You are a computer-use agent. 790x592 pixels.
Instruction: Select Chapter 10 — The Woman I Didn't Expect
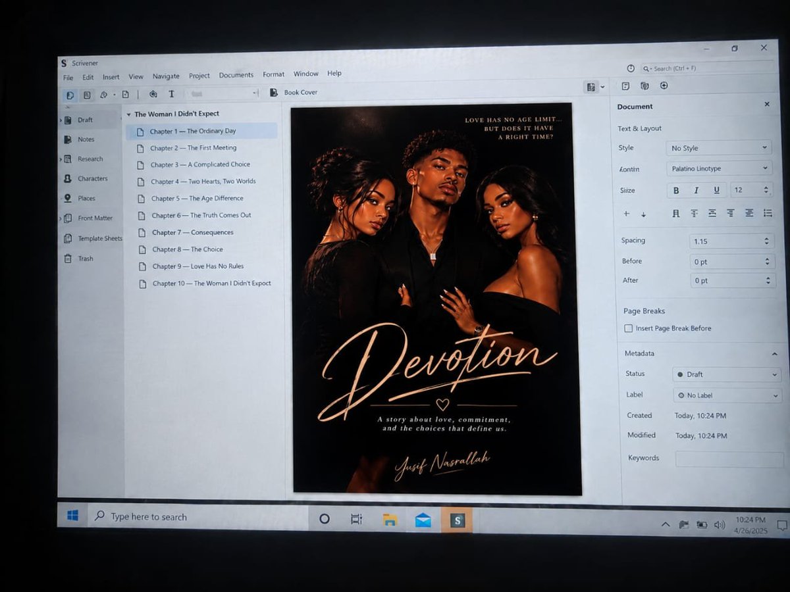pos(203,284)
